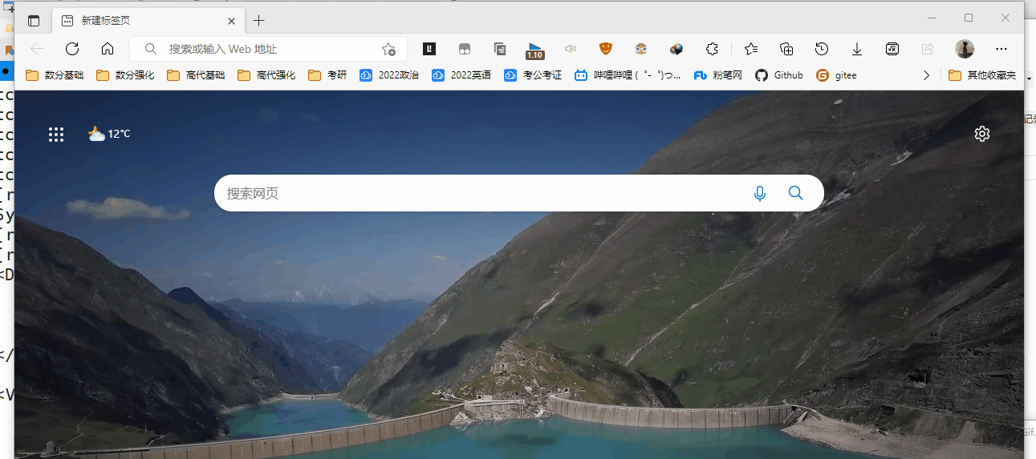Start voice search with microphone icon
The image size is (1036, 459).
(759, 193)
